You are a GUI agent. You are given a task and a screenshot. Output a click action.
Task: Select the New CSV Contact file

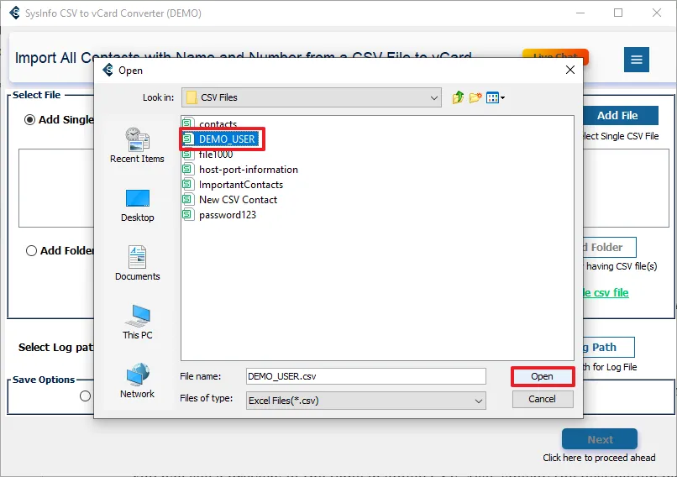[x=229, y=199]
